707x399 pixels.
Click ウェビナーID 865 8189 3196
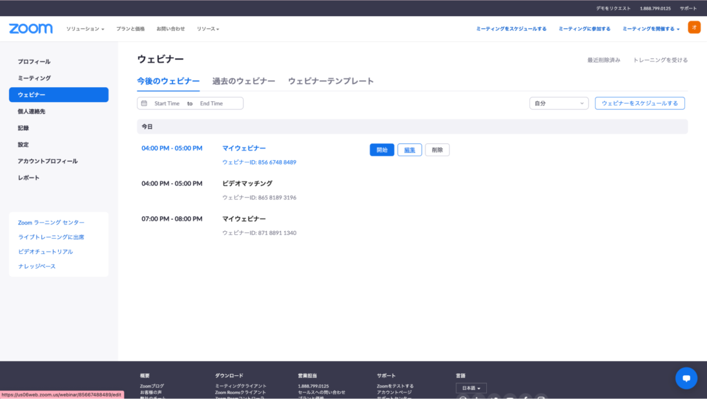(x=260, y=198)
